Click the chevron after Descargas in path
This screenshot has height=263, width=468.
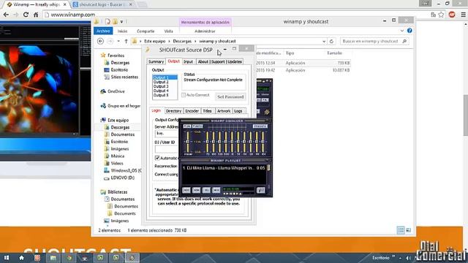(195, 41)
